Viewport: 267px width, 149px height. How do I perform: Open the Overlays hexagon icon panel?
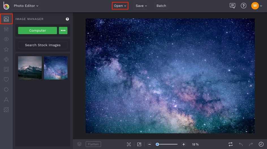[x=6, y=90]
